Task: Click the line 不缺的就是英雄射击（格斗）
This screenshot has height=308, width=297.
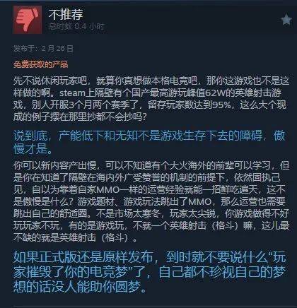Action: (76, 238)
